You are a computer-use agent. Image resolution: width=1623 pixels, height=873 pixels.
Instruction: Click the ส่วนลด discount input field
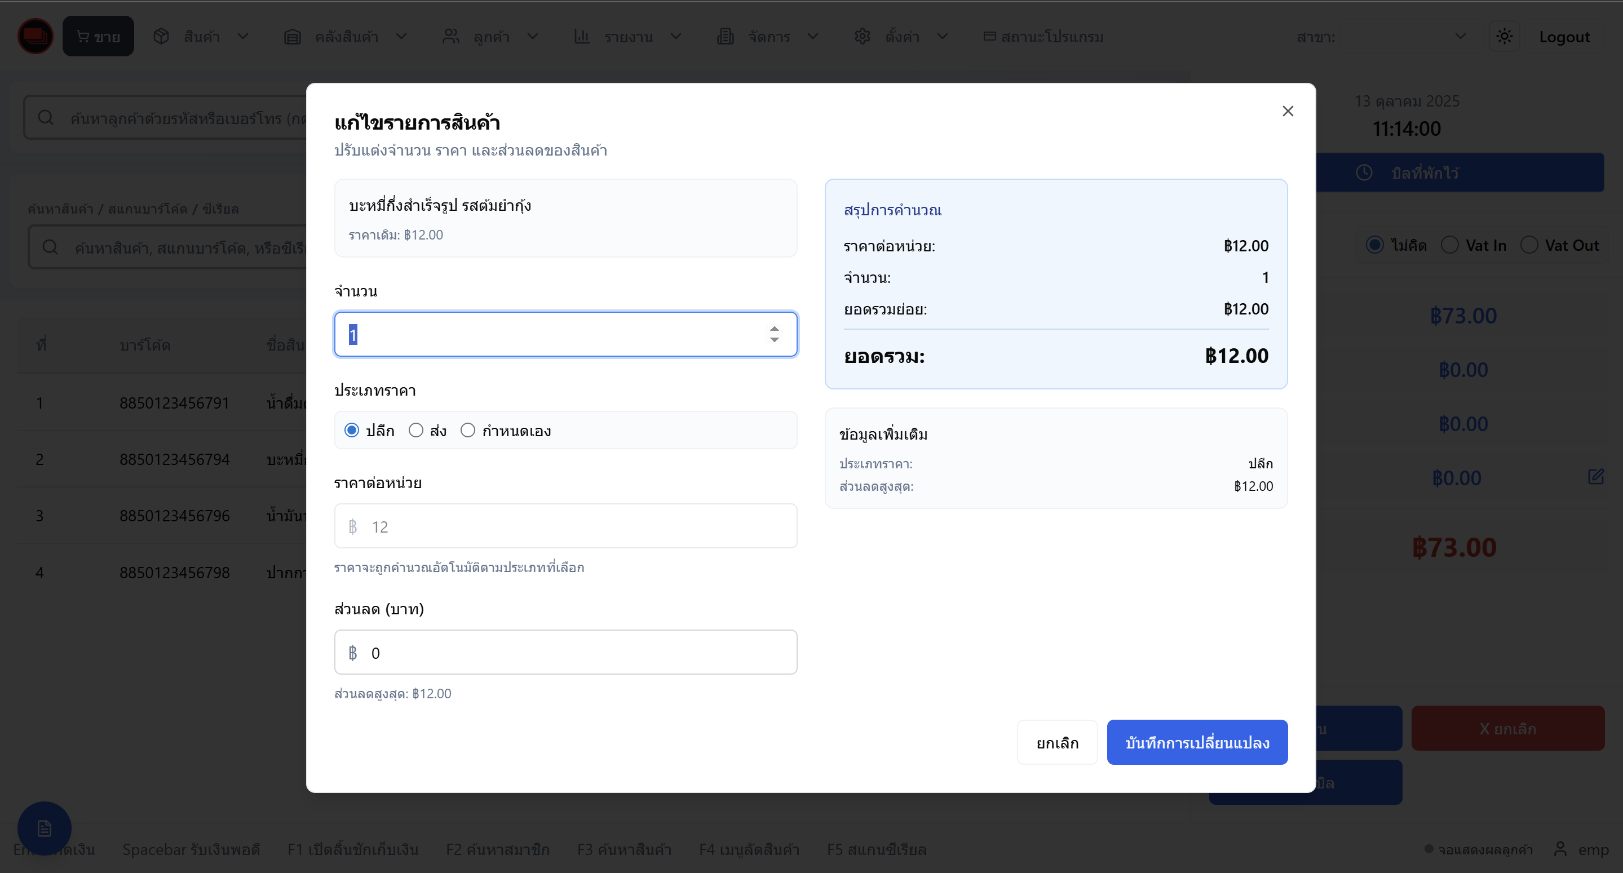click(565, 653)
